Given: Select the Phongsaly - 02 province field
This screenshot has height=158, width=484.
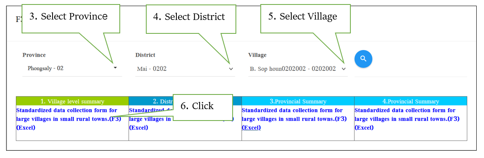Looking at the screenshot, I should pos(72,68).
